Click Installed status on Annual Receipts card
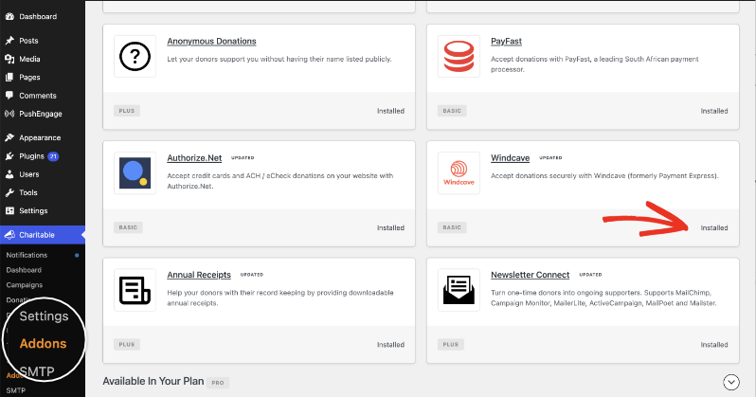 click(390, 345)
